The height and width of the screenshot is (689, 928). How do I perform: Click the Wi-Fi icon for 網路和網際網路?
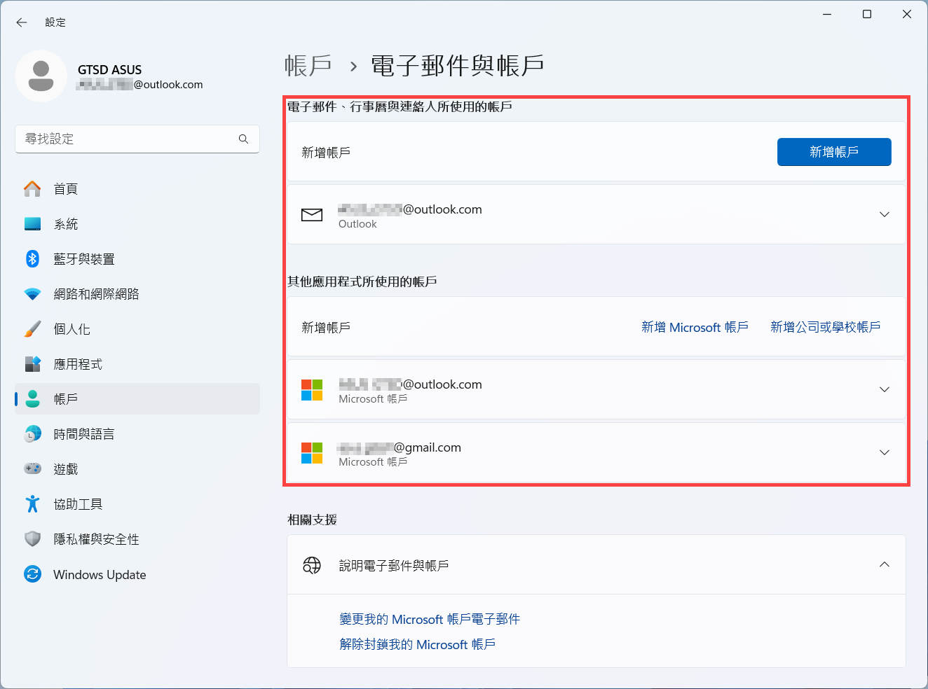(32, 294)
